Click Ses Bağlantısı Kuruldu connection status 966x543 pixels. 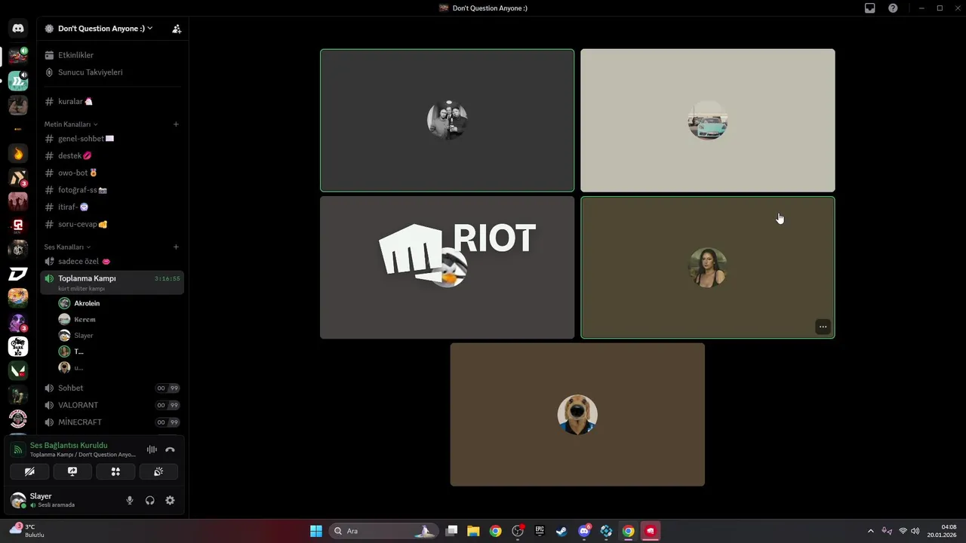coord(69,446)
